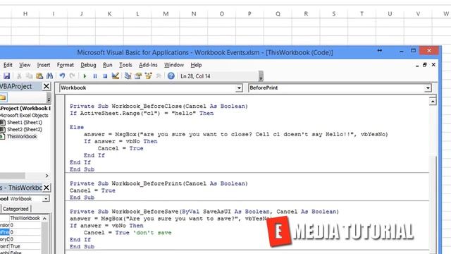The image size is (451, 254).
Task: Click the code line 'Cancel = True' under BeforePrint
Action: tap(92, 190)
